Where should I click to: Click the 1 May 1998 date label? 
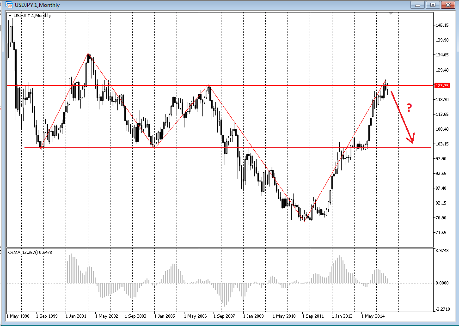[18, 316]
